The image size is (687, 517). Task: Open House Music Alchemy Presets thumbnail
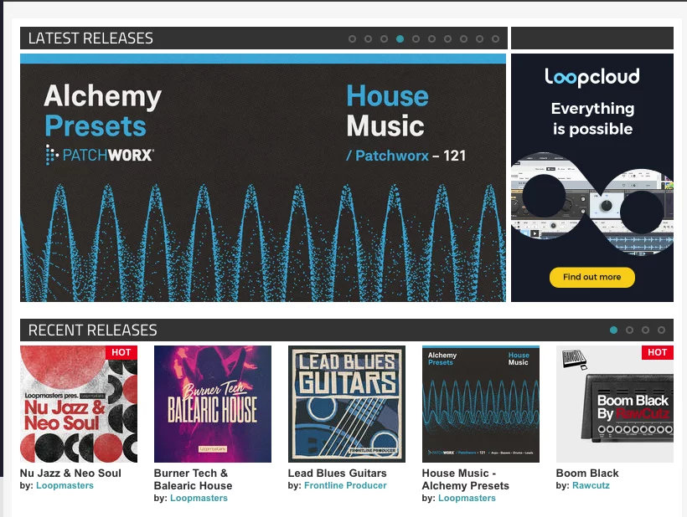(481, 404)
